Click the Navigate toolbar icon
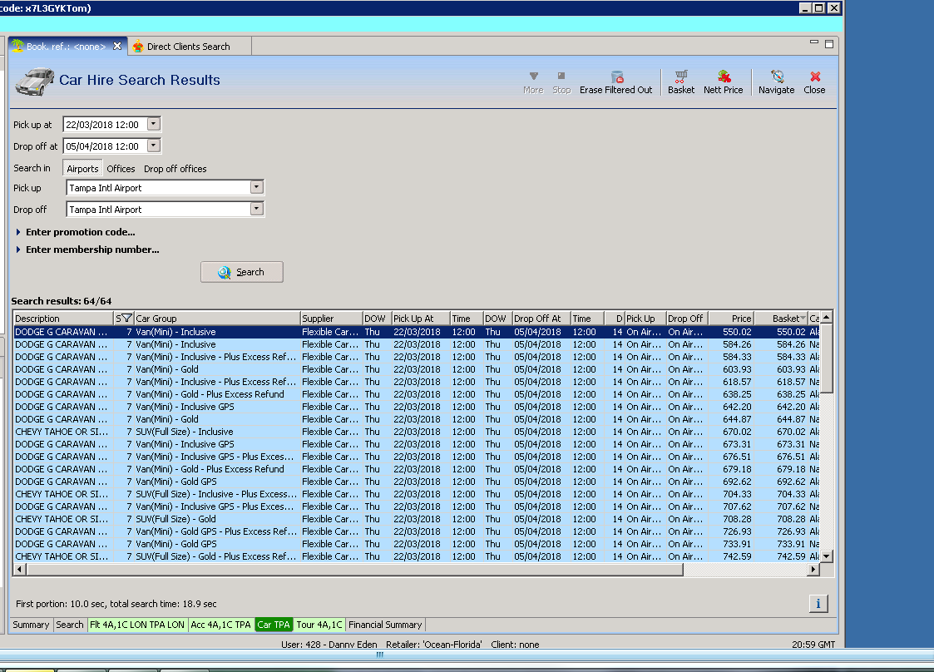This screenshot has width=934, height=672. point(776,77)
